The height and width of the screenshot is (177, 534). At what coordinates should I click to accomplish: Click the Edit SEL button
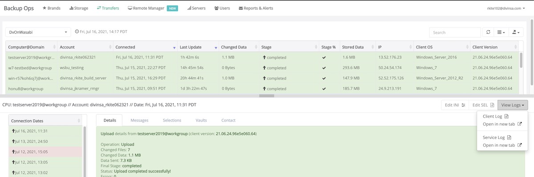[x=483, y=105]
